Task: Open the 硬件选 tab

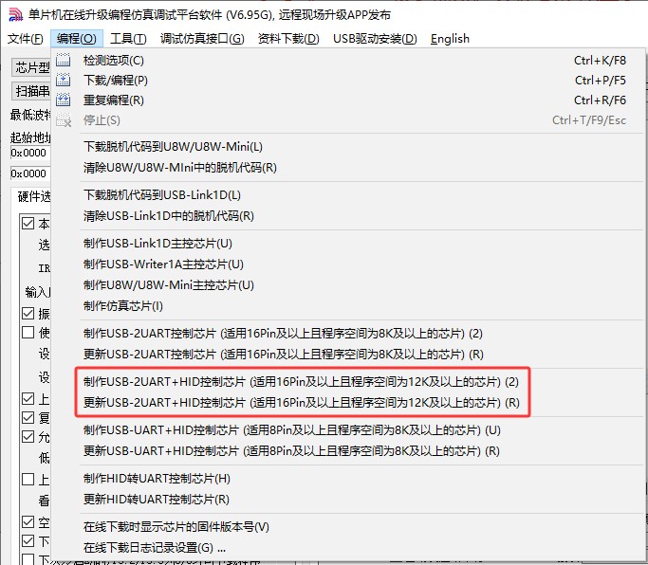Action: pos(32,196)
